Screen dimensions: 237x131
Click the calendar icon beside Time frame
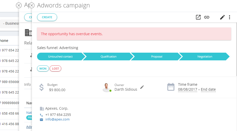pyautogui.click(x=171, y=87)
